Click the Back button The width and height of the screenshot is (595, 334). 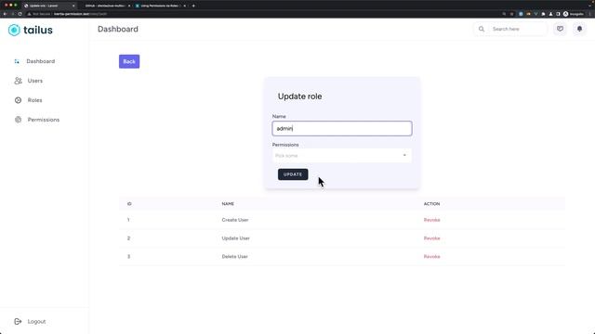129,61
